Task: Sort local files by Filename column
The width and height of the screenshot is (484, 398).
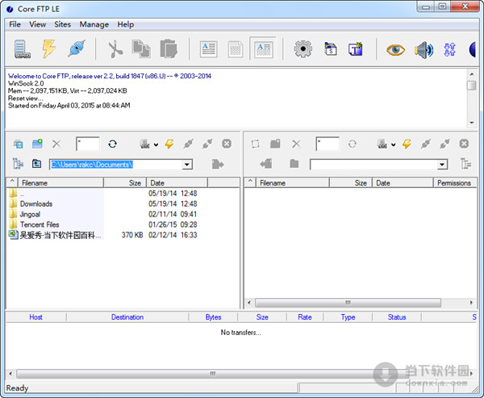Action: [x=60, y=183]
